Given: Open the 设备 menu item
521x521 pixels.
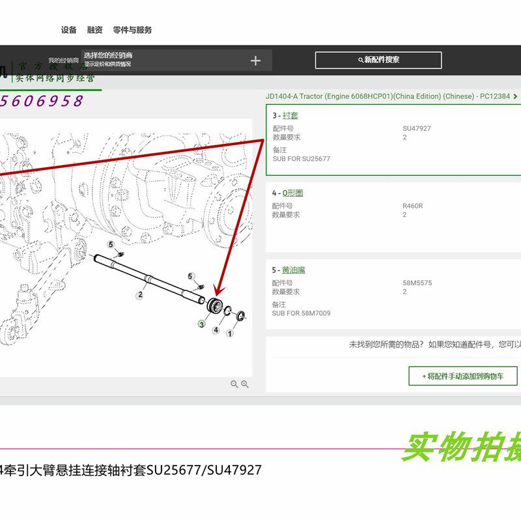Looking at the screenshot, I should coord(68,30).
